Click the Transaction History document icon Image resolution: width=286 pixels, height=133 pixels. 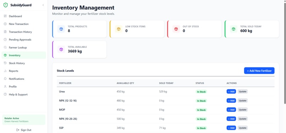5,32
